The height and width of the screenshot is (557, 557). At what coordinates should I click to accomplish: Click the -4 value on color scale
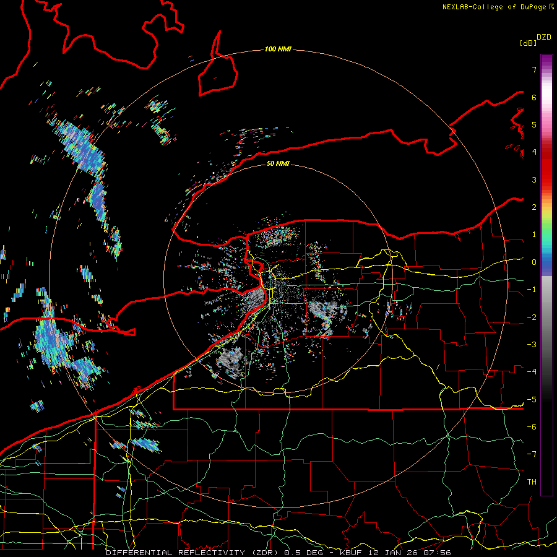coord(532,372)
